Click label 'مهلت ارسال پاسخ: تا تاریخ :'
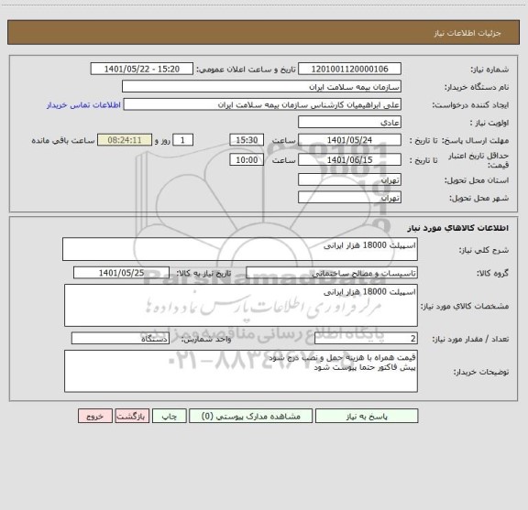The height and width of the screenshot is (510, 528). [x=459, y=140]
